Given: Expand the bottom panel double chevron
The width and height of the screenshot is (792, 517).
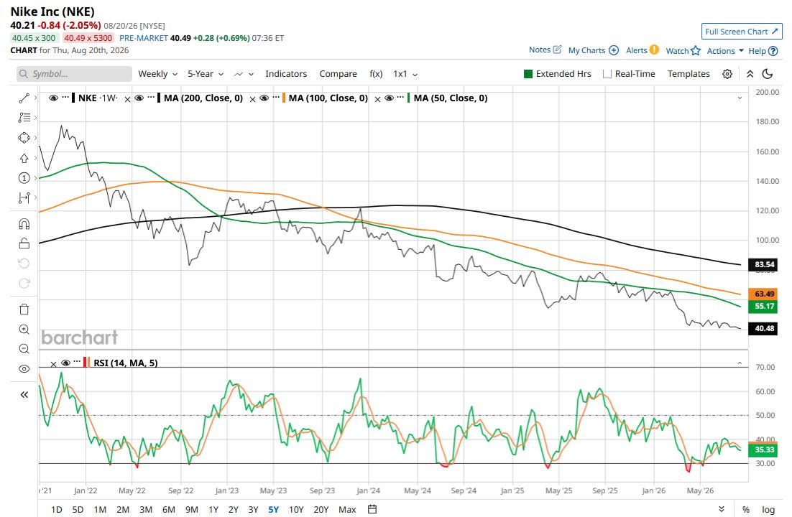Looking at the screenshot, I should pos(722,509).
